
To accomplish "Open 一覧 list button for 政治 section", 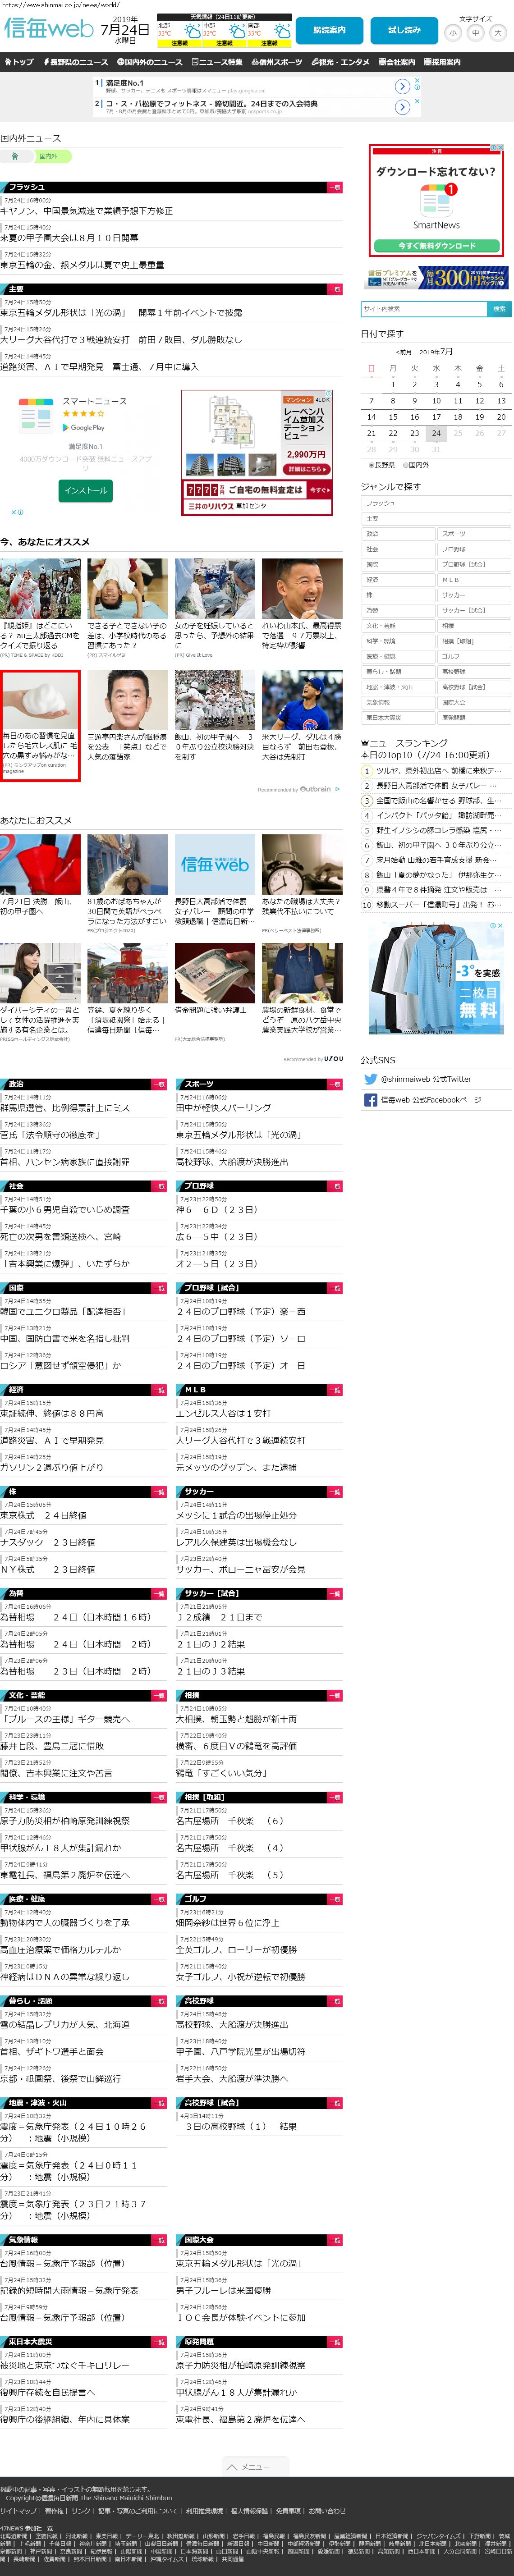I will (160, 1084).
